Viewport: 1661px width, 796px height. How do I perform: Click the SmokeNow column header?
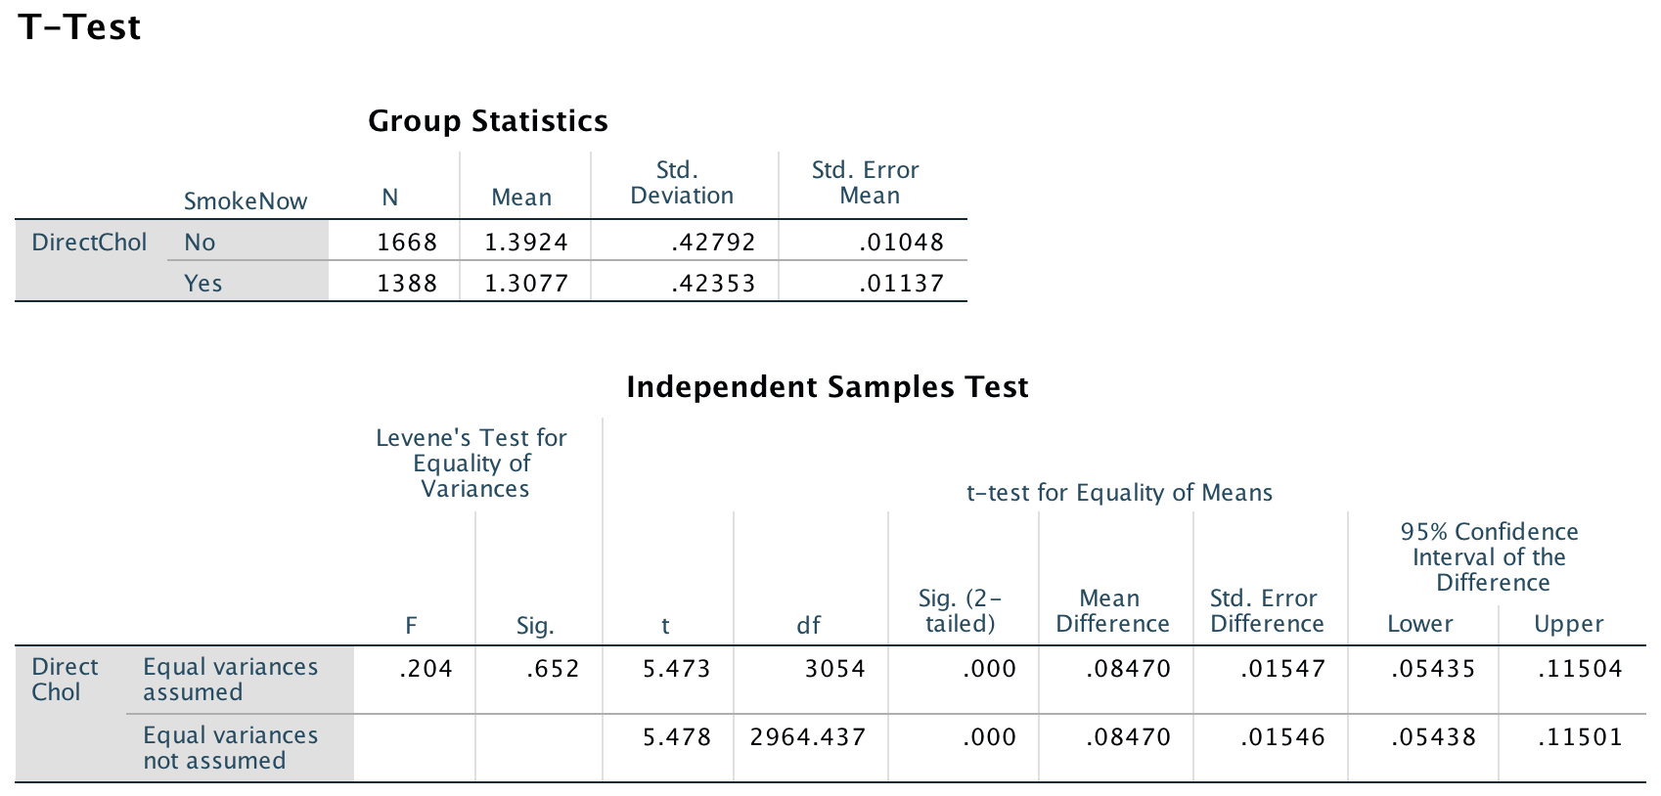coord(246,201)
